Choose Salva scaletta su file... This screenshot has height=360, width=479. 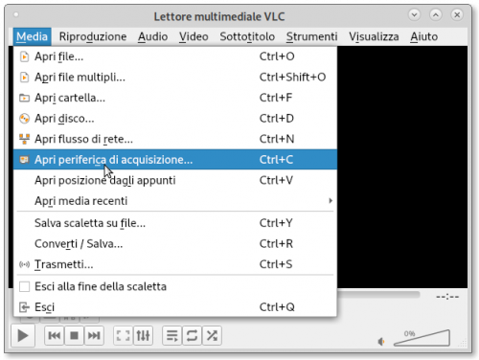point(175,223)
